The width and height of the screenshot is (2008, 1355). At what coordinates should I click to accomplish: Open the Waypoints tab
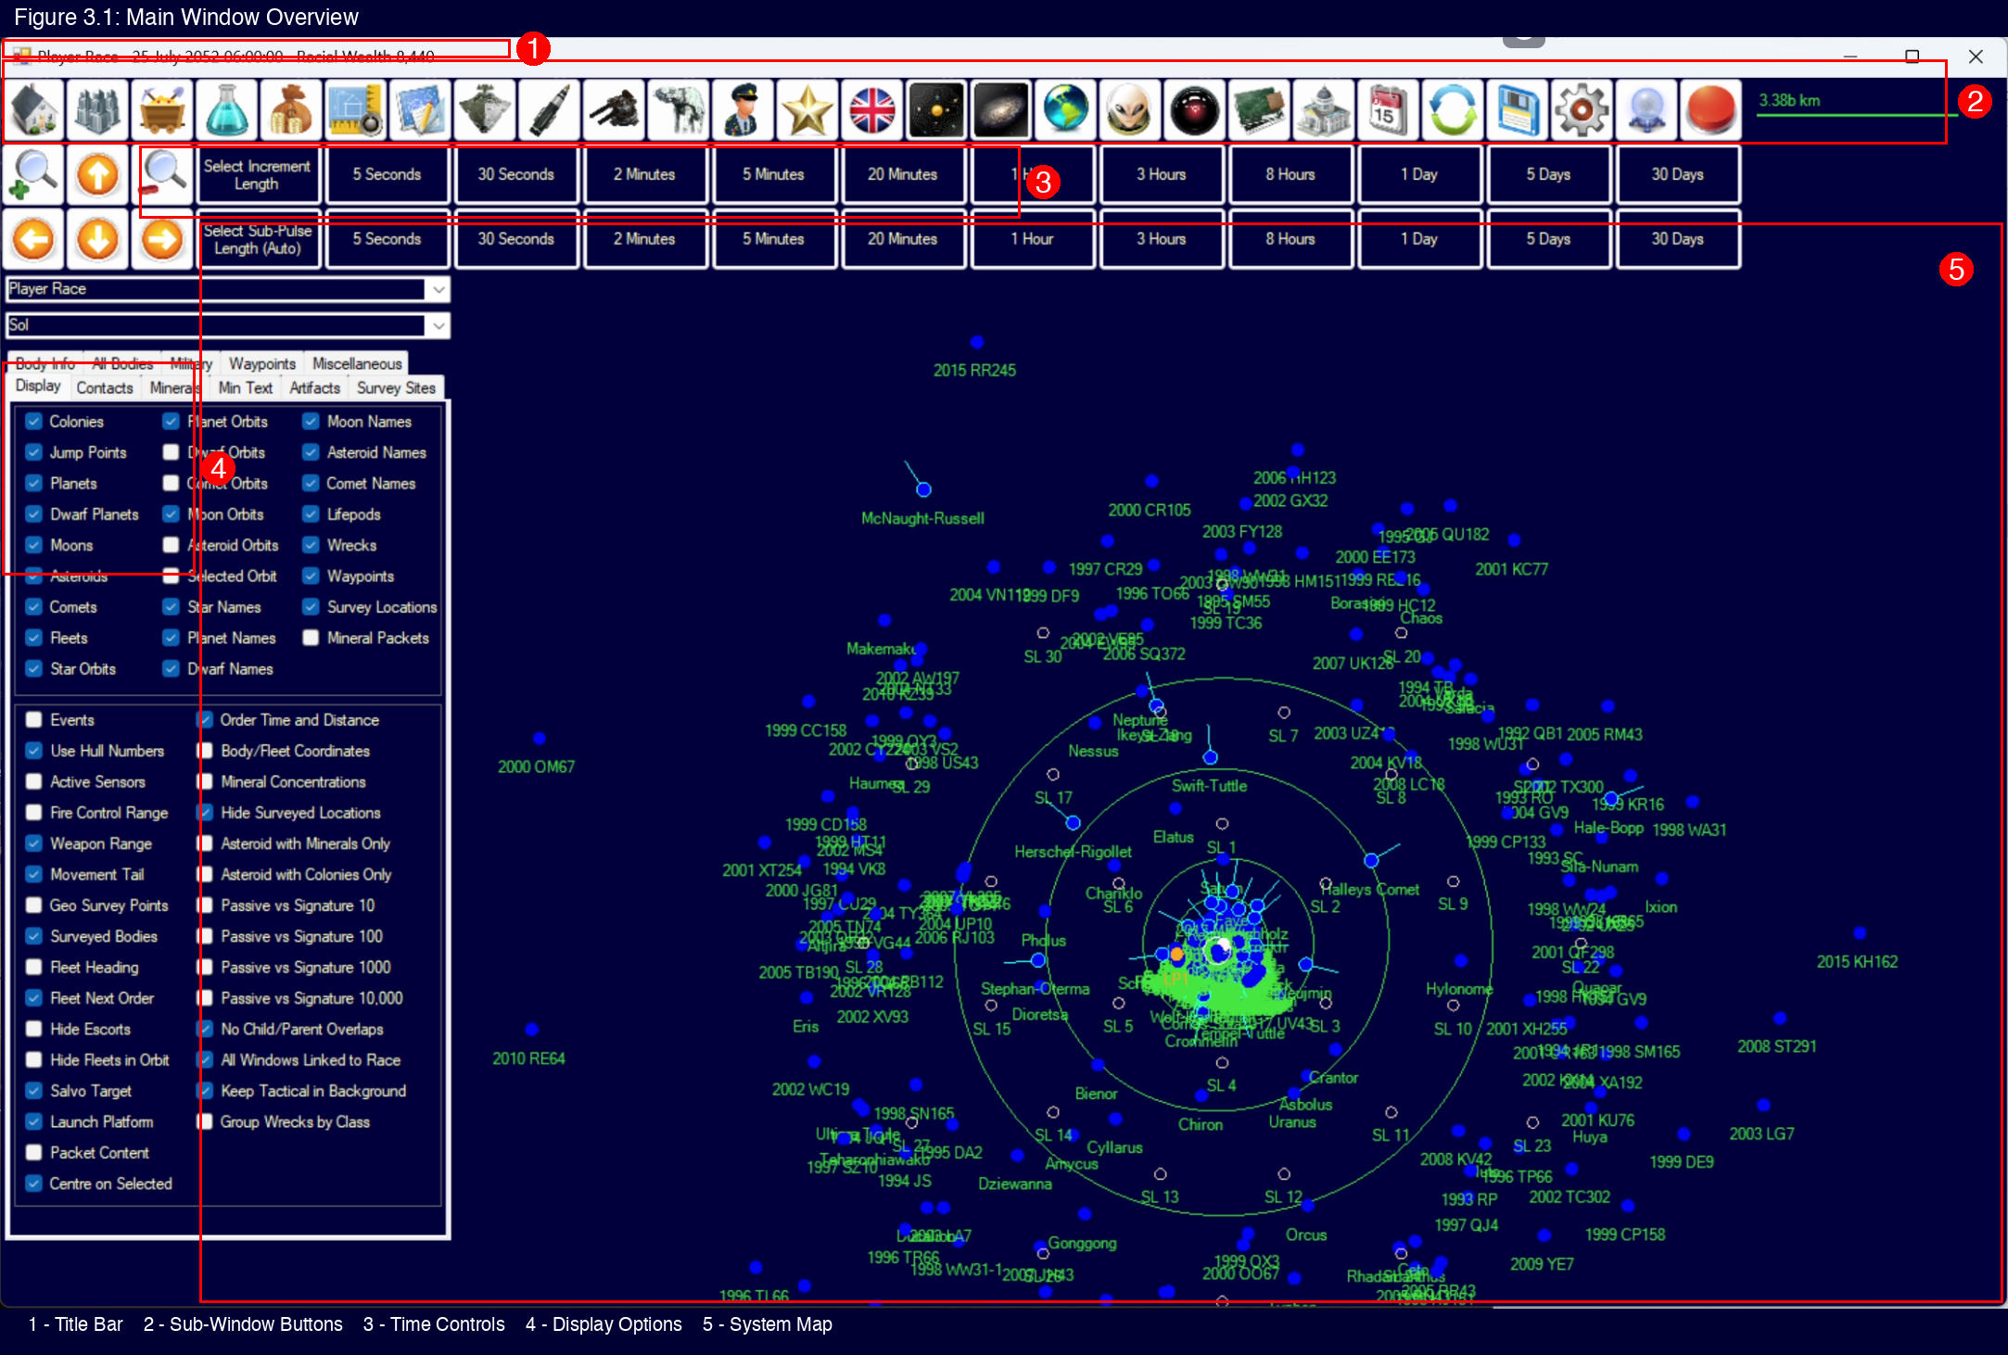pyautogui.click(x=262, y=363)
